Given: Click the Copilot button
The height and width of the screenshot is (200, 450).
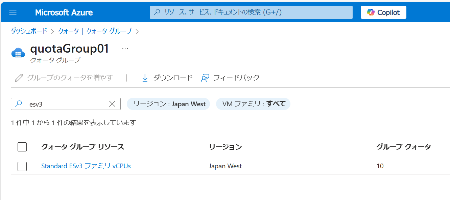Looking at the screenshot, I should coord(383,12).
